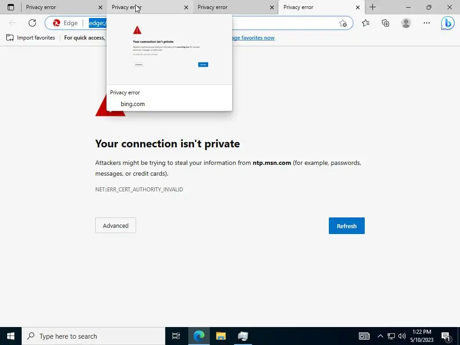The width and height of the screenshot is (460, 345).
Task: Click NET::ERR_CERT_AUTHORITY_INVALID error code
Action: point(139,190)
